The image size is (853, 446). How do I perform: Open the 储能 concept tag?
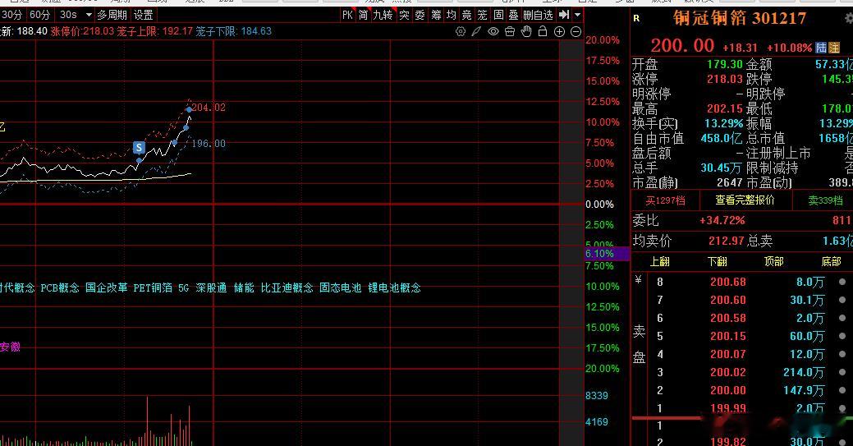coord(244,287)
